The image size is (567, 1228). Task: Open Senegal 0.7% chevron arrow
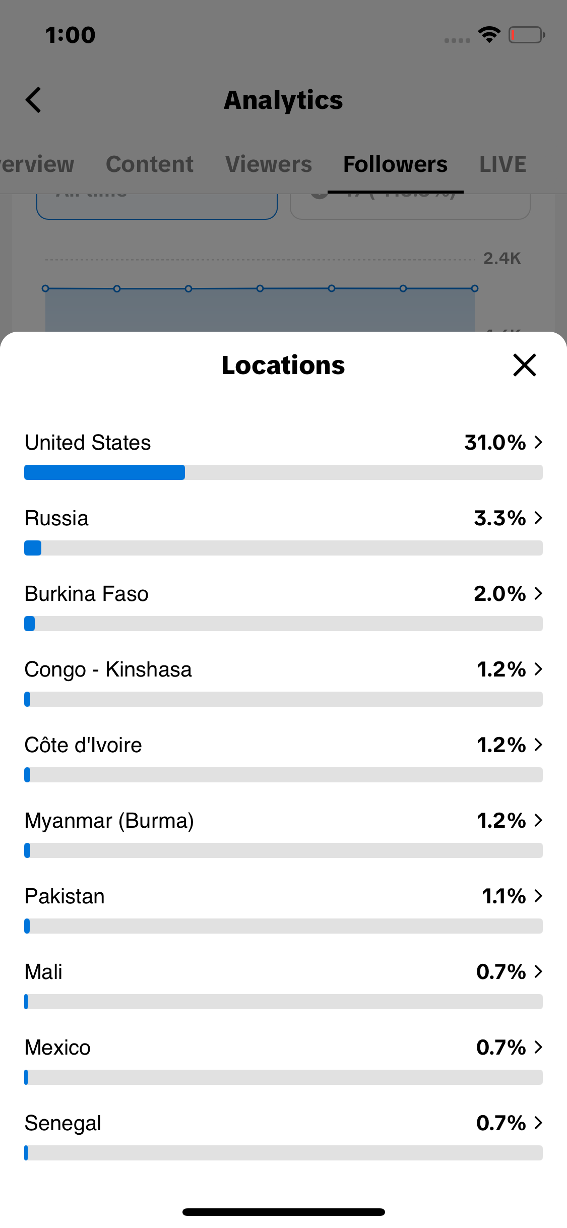538,1123
